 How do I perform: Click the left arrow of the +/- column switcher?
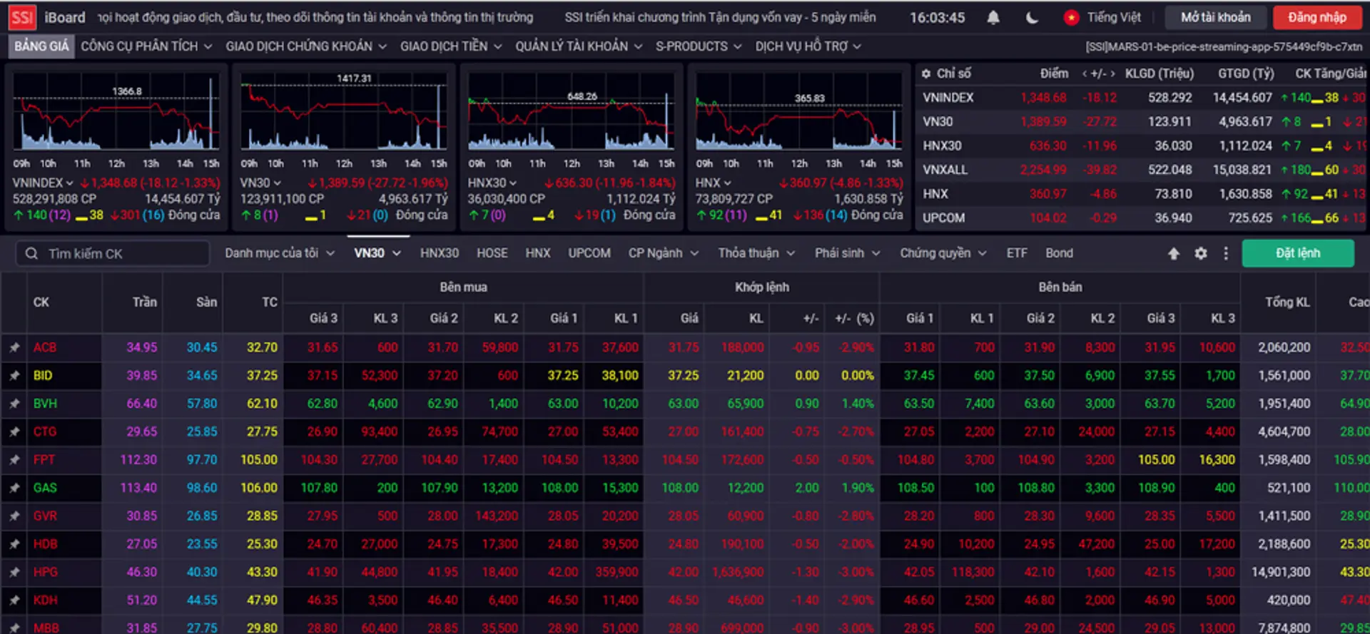[1085, 73]
